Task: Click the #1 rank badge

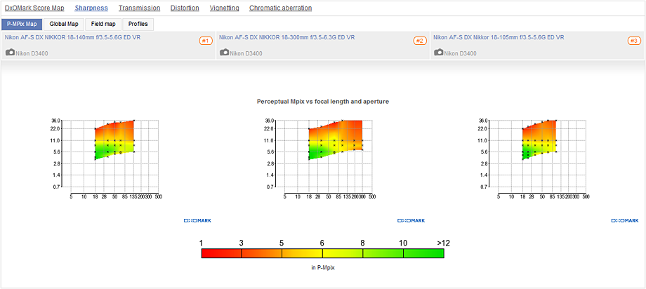Action: point(206,41)
